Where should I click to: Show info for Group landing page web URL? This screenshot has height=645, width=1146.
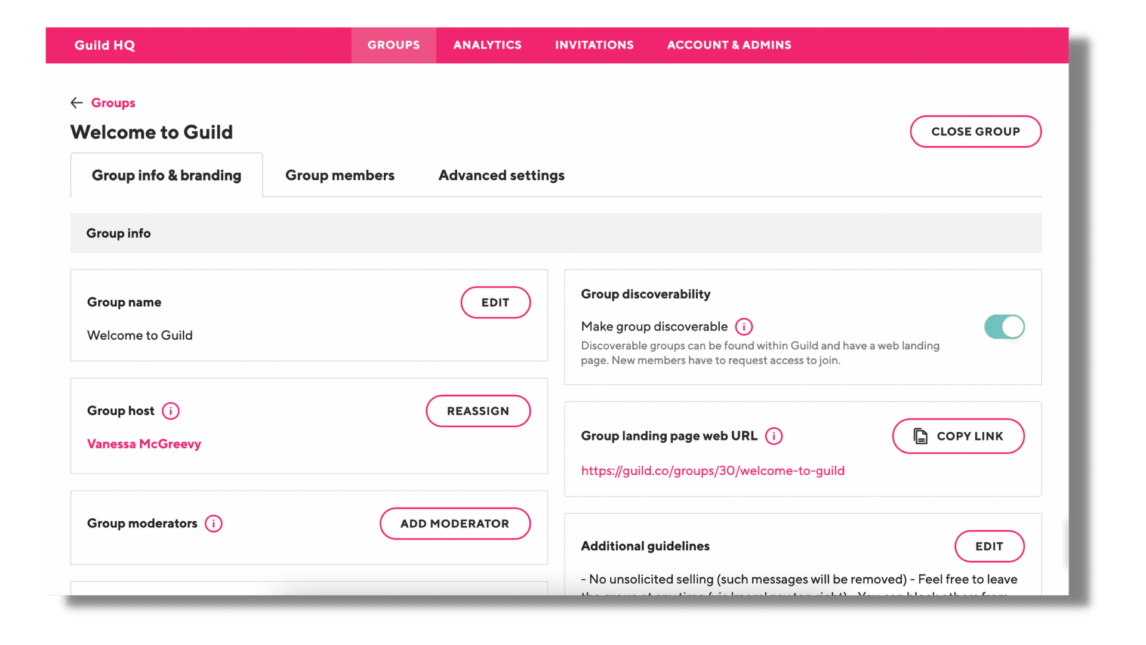(x=774, y=436)
